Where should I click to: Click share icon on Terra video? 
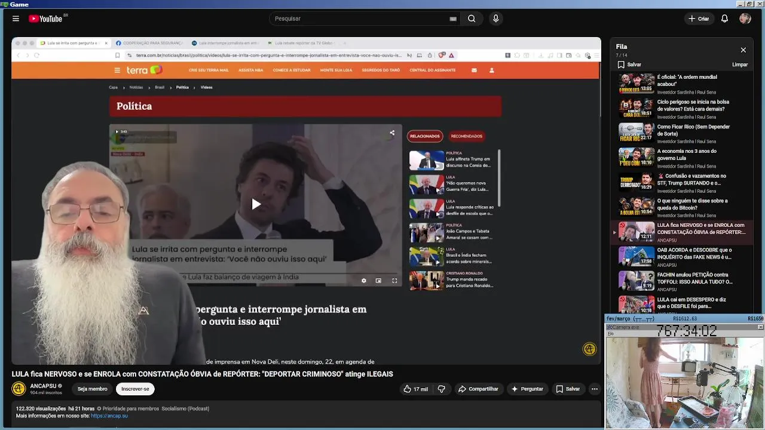(x=392, y=133)
